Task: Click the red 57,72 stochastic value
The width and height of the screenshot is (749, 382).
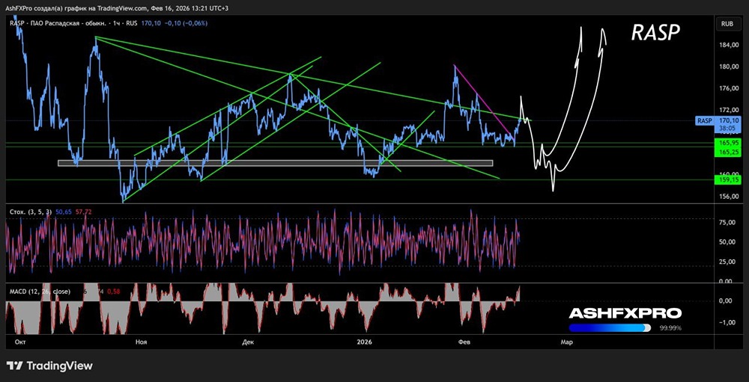Action: point(84,212)
